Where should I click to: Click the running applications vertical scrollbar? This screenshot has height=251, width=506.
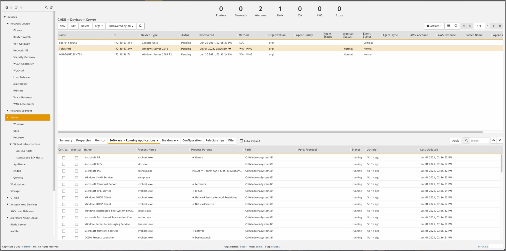pos(501,163)
